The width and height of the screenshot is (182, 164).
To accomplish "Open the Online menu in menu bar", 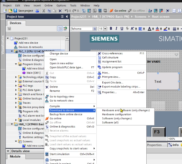I will (48, 5).
